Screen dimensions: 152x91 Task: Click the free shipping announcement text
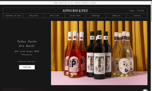pos(75,3)
